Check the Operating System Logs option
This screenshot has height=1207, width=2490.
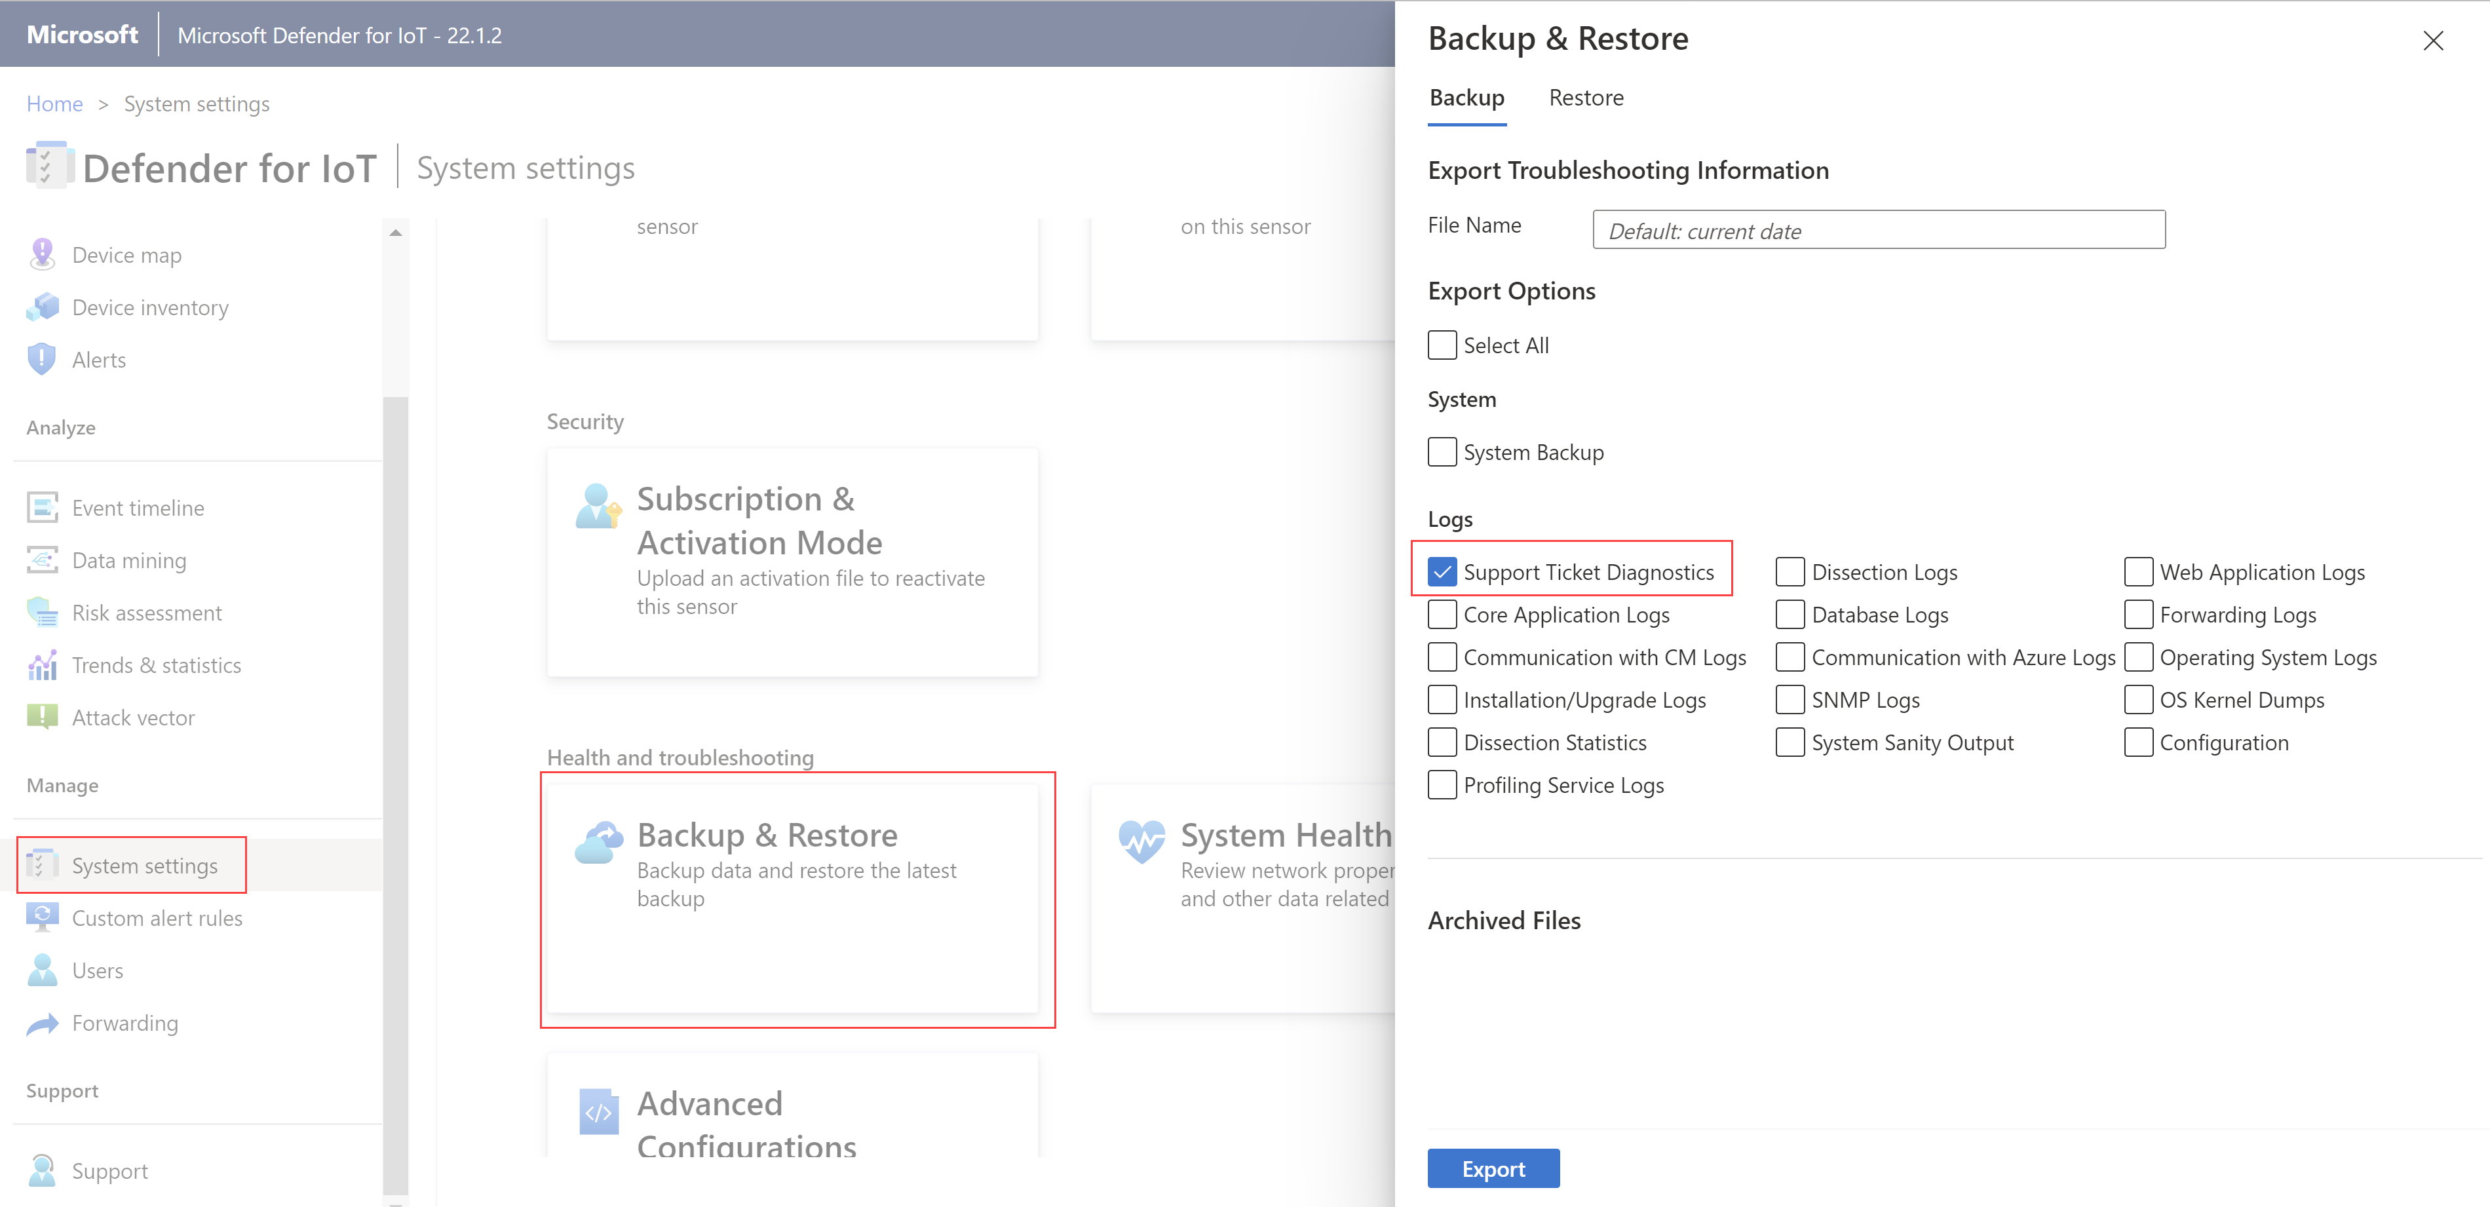tap(2138, 657)
